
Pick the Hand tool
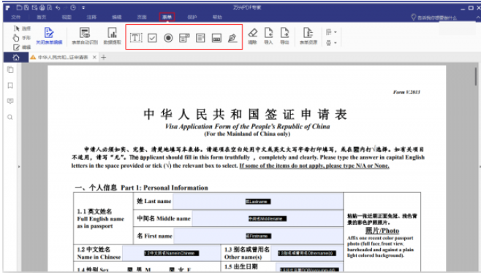click(22, 38)
